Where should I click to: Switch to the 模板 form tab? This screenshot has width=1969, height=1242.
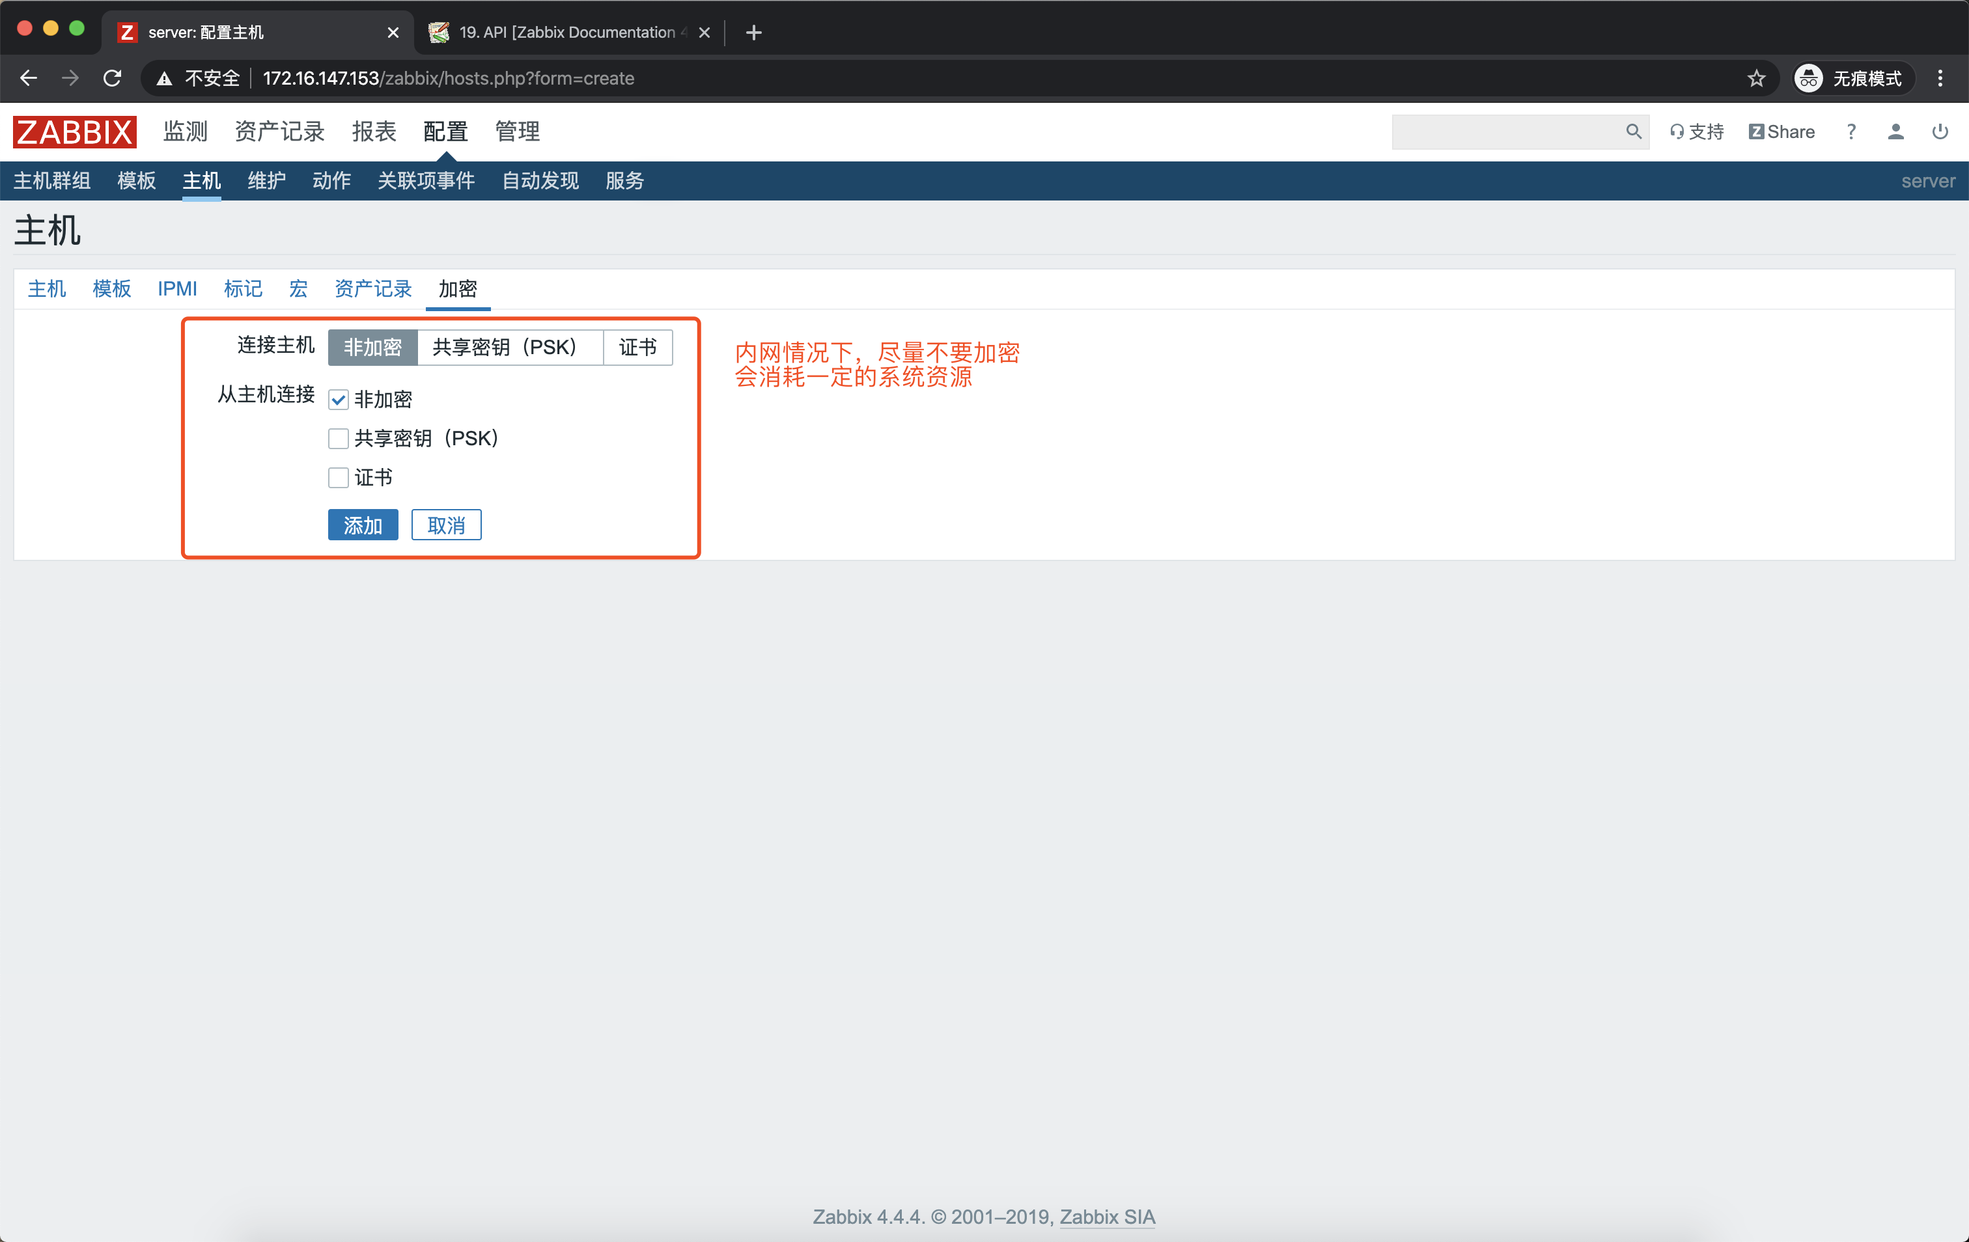click(x=111, y=288)
